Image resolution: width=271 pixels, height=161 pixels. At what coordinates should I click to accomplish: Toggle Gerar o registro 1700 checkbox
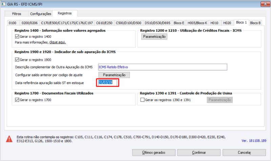tap(17, 100)
